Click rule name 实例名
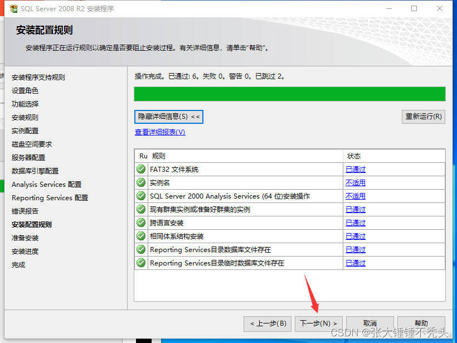The height and width of the screenshot is (343, 457). pyautogui.click(x=160, y=183)
